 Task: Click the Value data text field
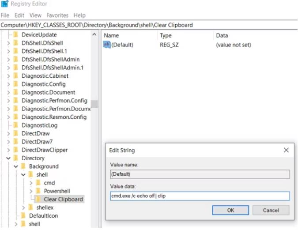click(x=200, y=196)
